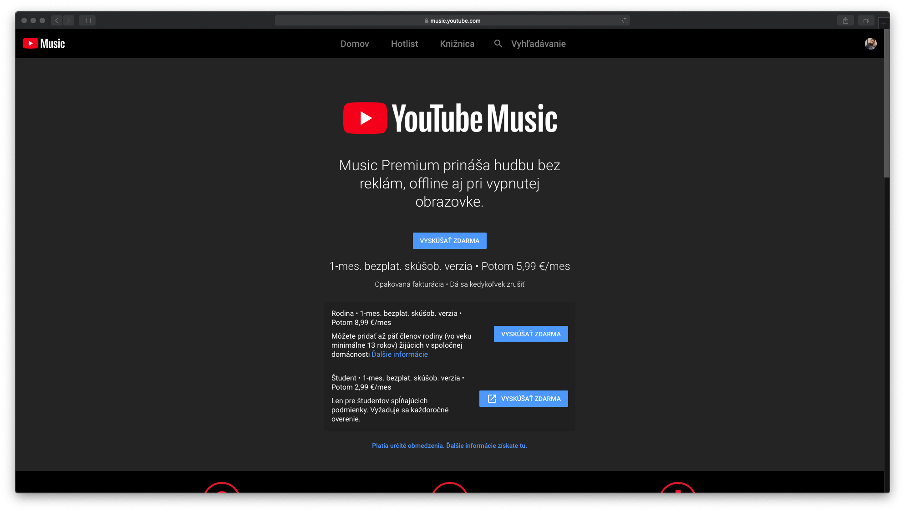Show all tabs overview icon
This screenshot has width=905, height=512.
tap(866, 20)
